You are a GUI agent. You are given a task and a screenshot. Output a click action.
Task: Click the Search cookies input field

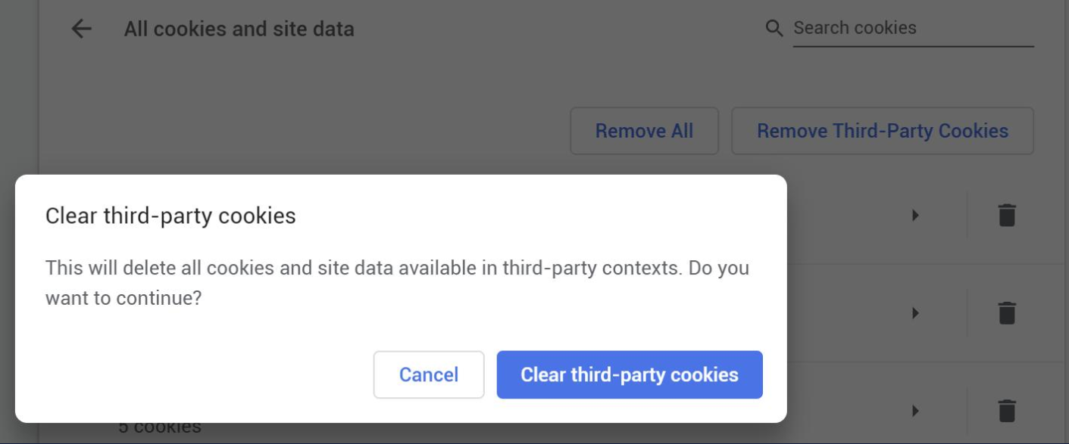click(909, 28)
